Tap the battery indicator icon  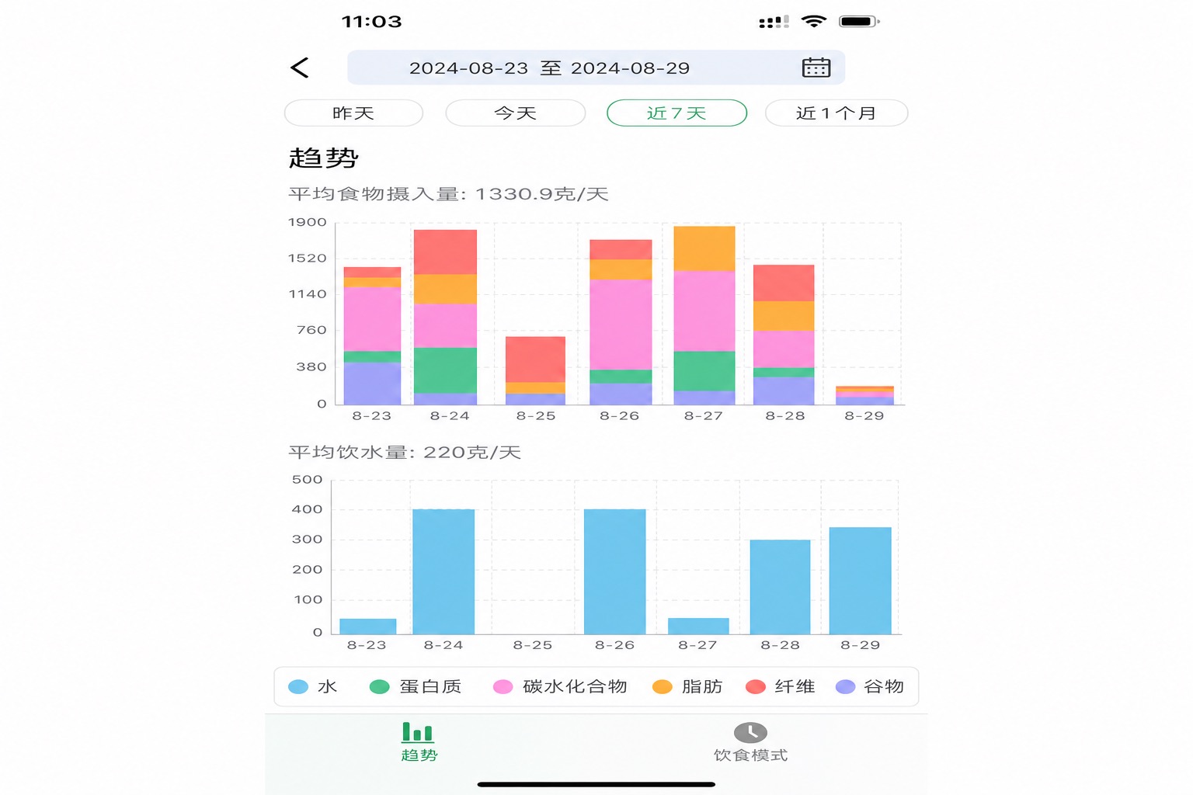pos(859,21)
